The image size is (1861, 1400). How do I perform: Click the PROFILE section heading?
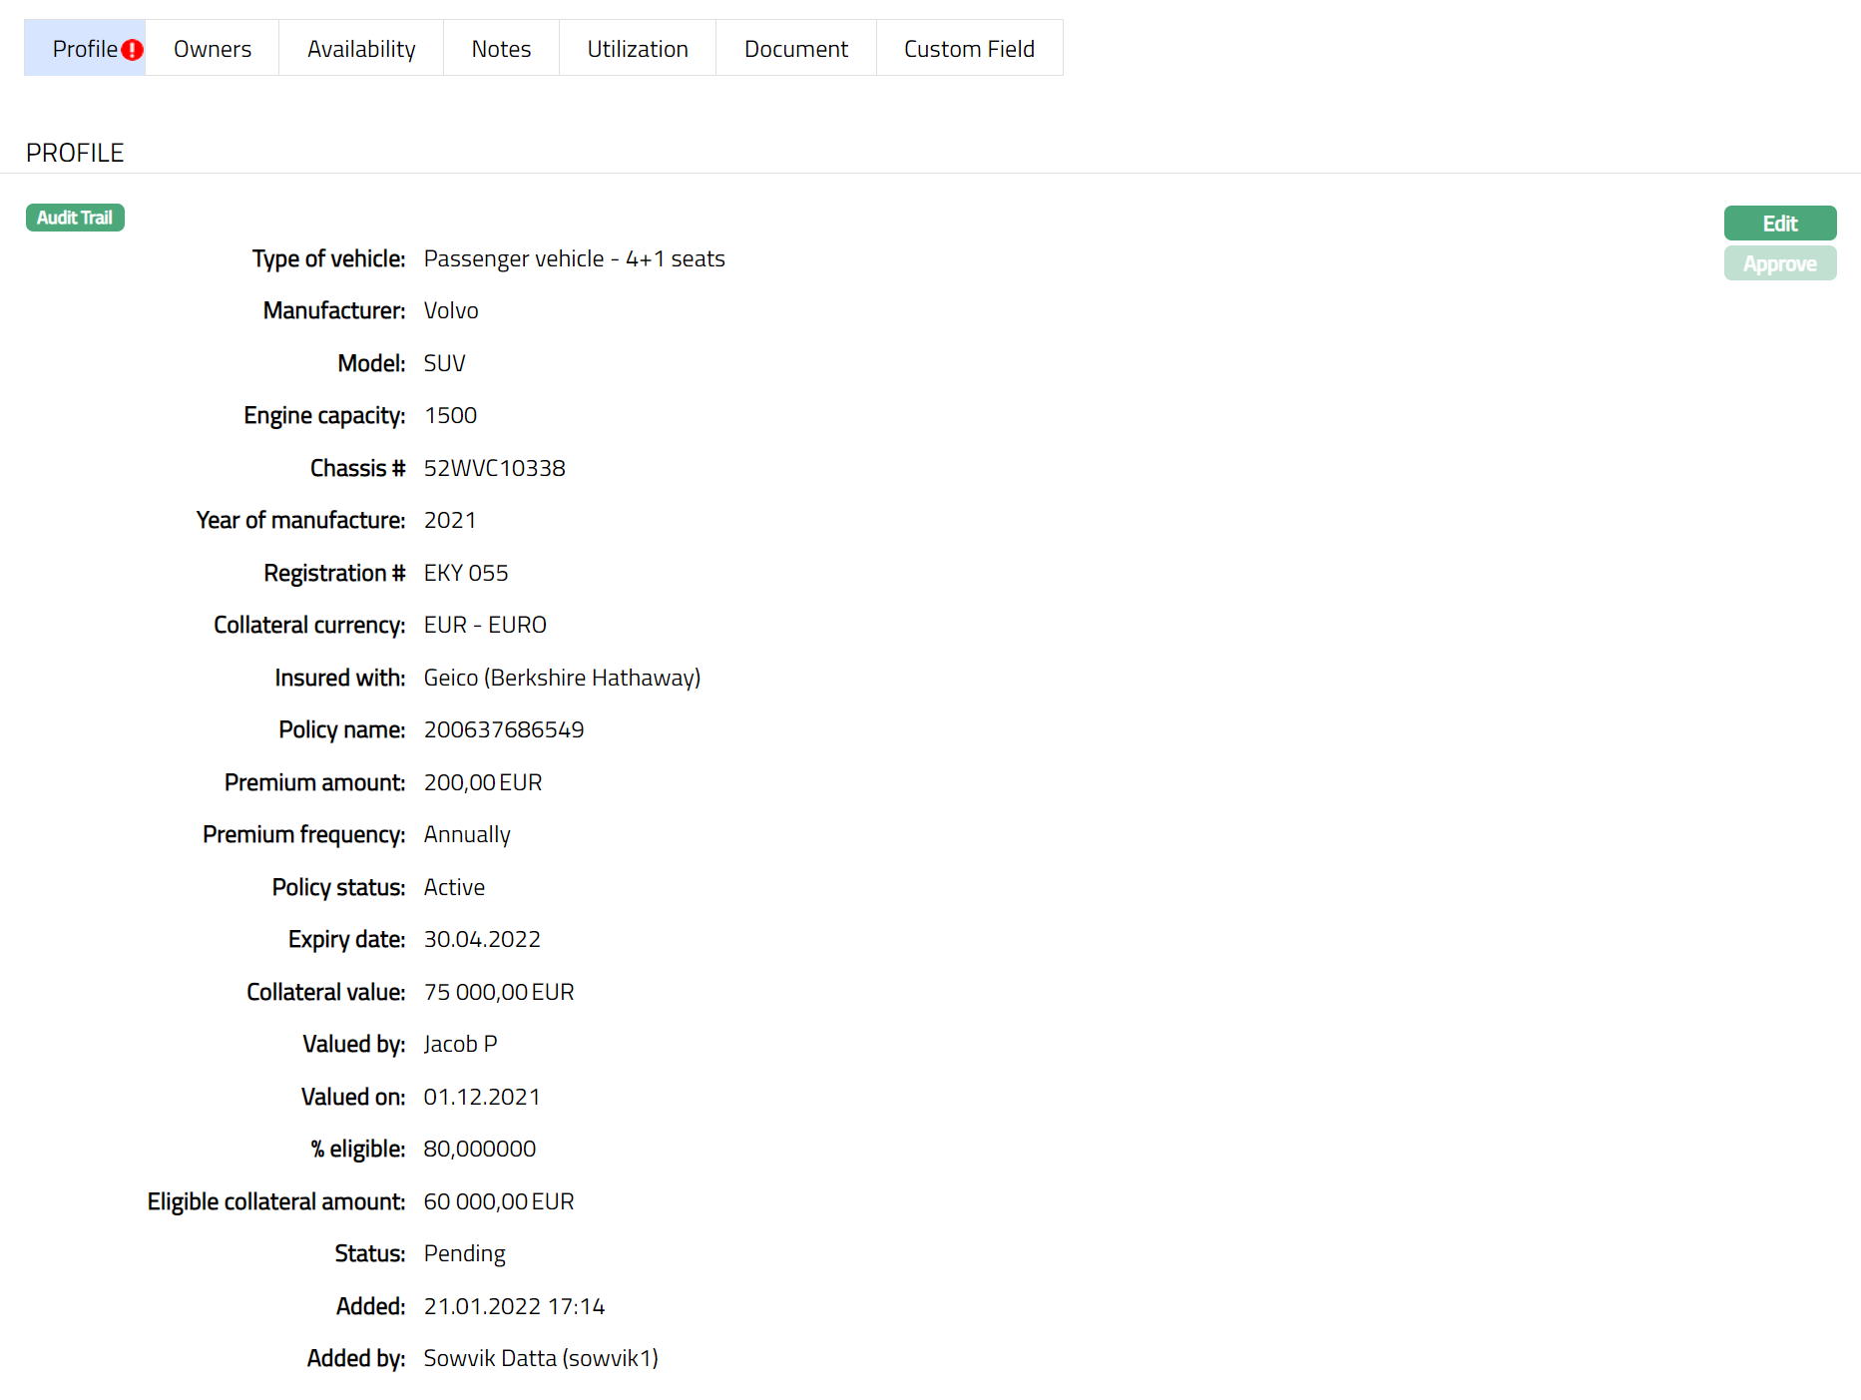click(x=75, y=153)
